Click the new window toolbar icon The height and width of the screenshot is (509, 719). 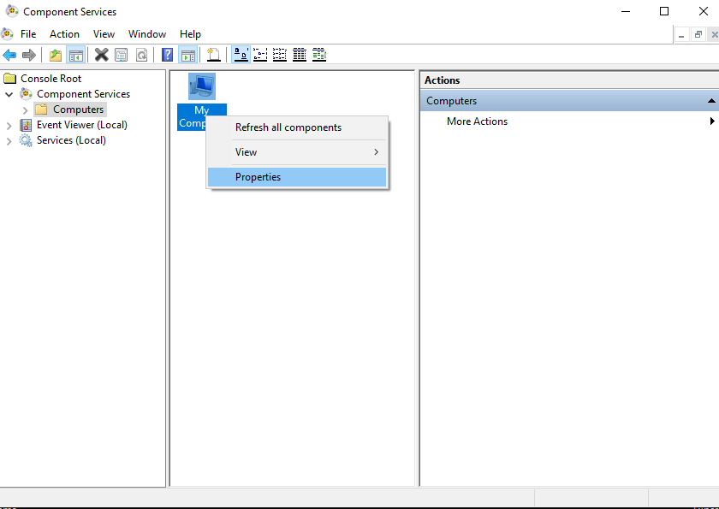213,55
